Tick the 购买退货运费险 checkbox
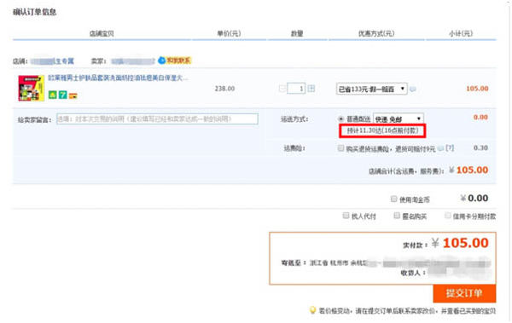The width and height of the screenshot is (512, 323). point(340,148)
